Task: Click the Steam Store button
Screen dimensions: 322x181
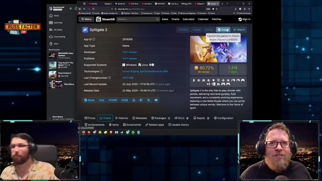Action: pos(89,100)
